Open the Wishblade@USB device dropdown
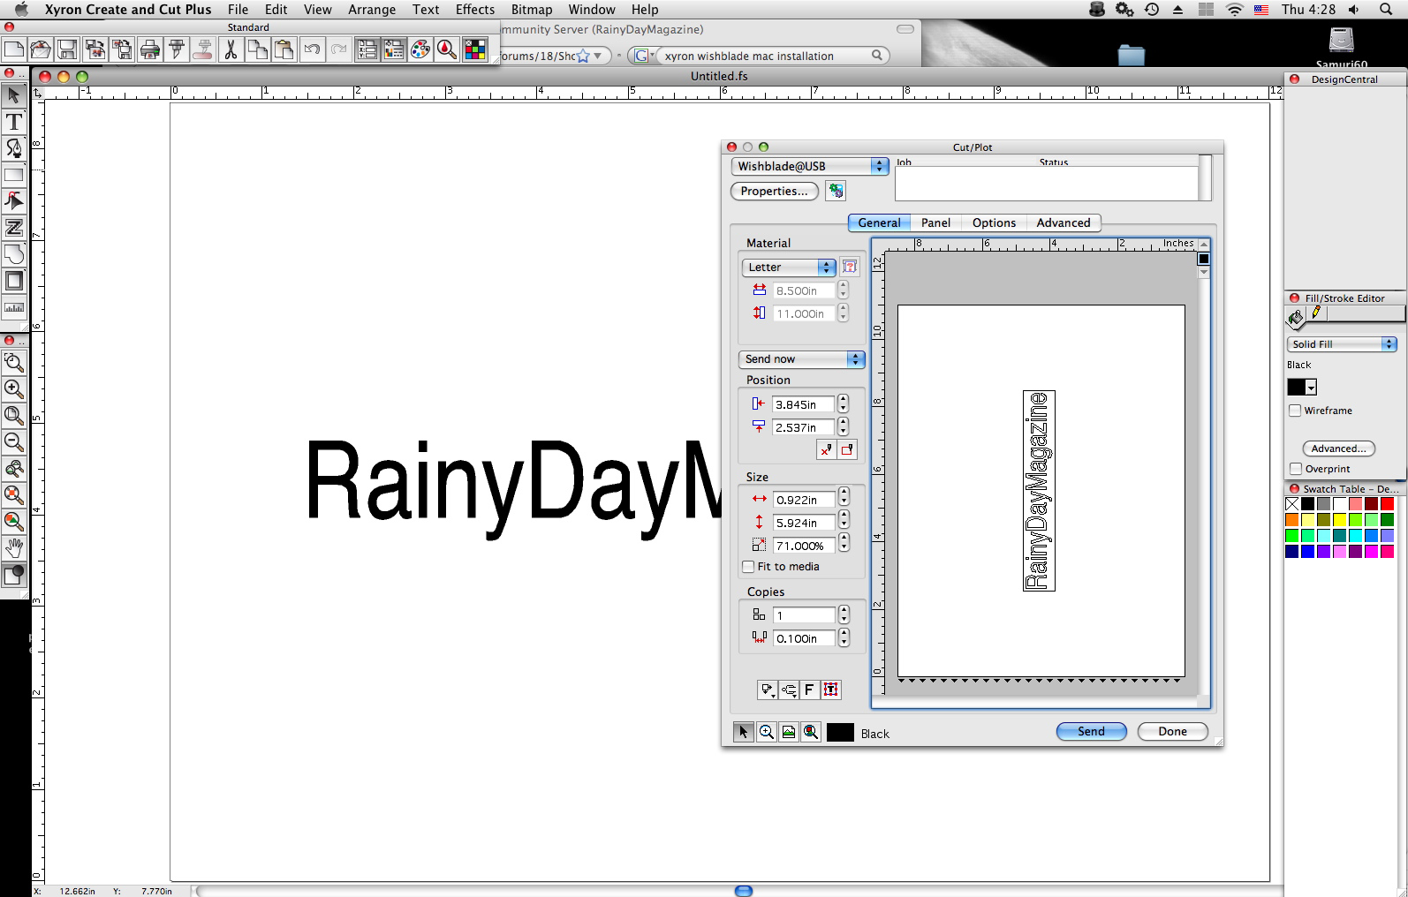Screen dimensions: 1408x897 [x=810, y=166]
